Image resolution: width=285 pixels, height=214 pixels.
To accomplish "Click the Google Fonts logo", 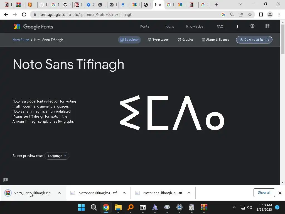I will [x=33, y=26].
